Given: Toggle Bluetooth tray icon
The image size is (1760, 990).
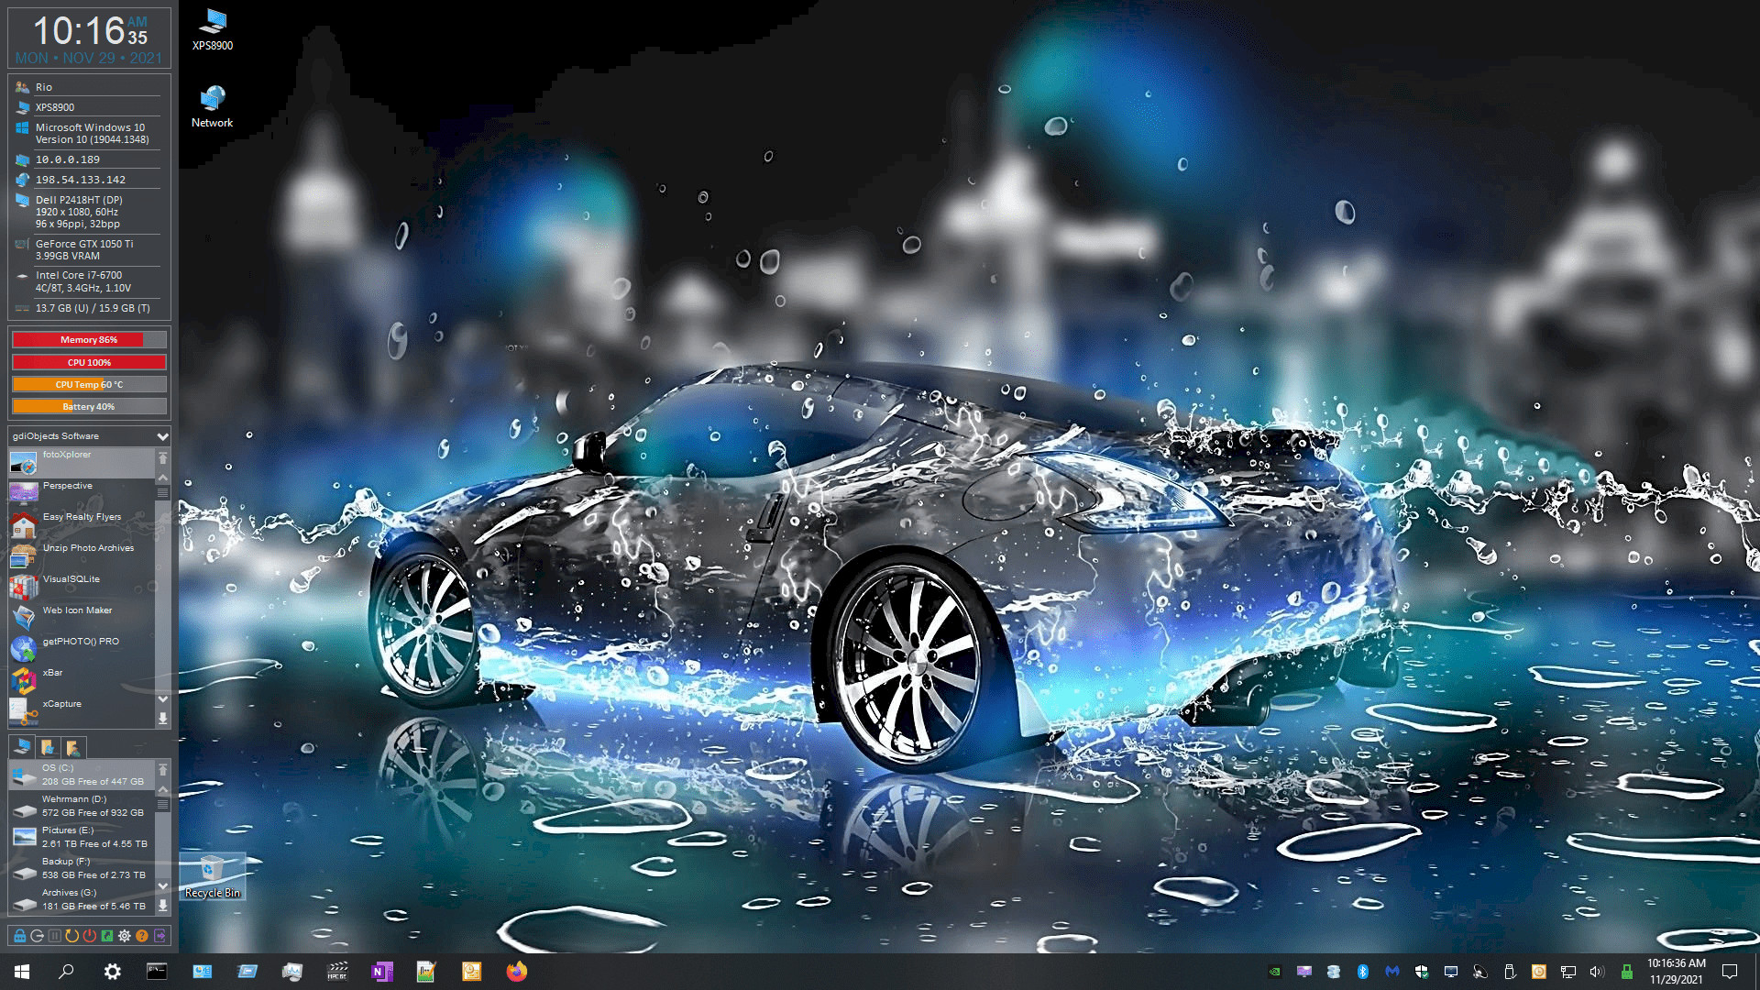Looking at the screenshot, I should [x=1362, y=972].
